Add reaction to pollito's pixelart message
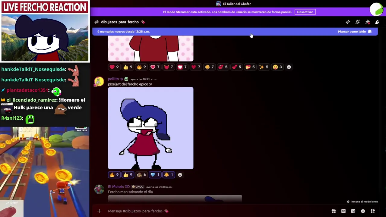Image resolution: width=386 pixels, height=217 pixels. pyautogui.click(x=180, y=175)
